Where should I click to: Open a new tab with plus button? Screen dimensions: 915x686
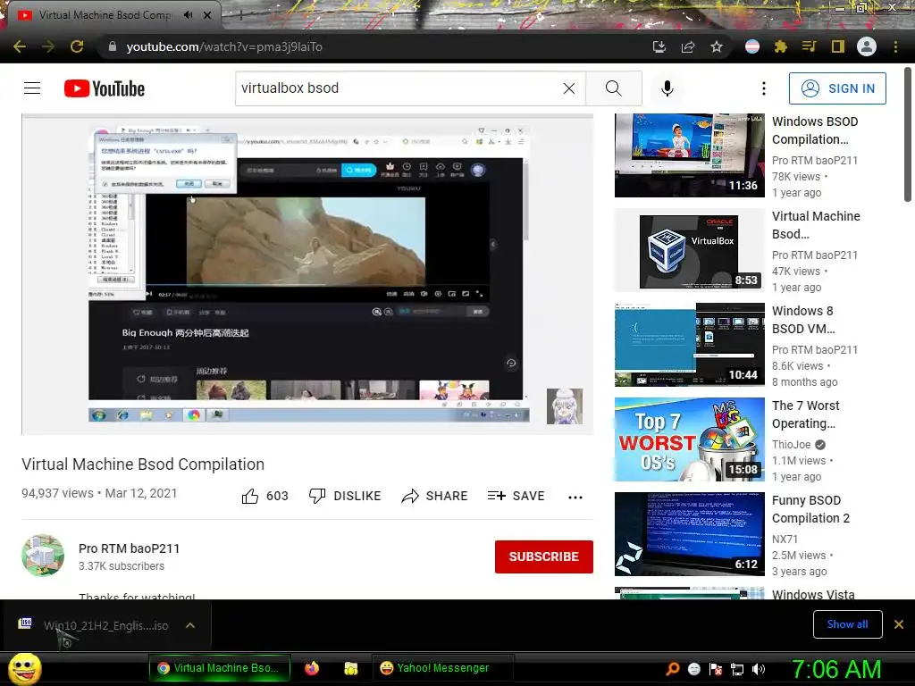click(x=240, y=15)
